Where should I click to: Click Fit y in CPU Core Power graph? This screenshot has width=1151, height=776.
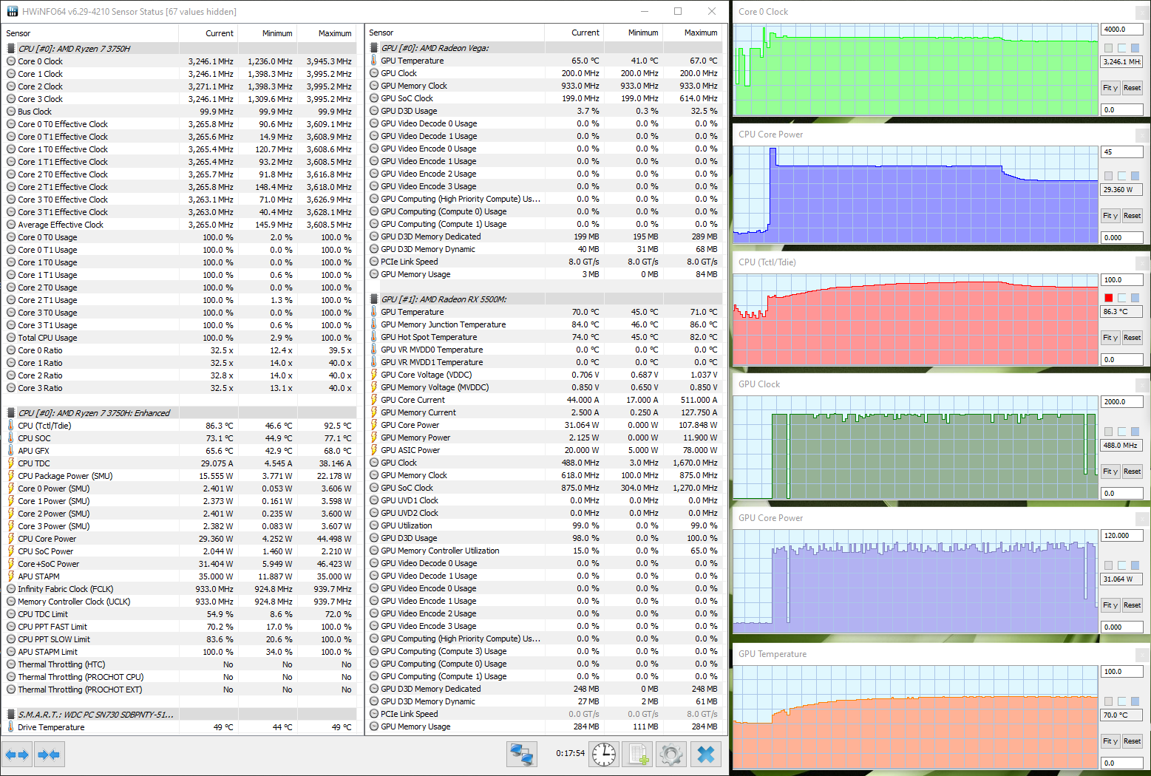[1110, 216]
